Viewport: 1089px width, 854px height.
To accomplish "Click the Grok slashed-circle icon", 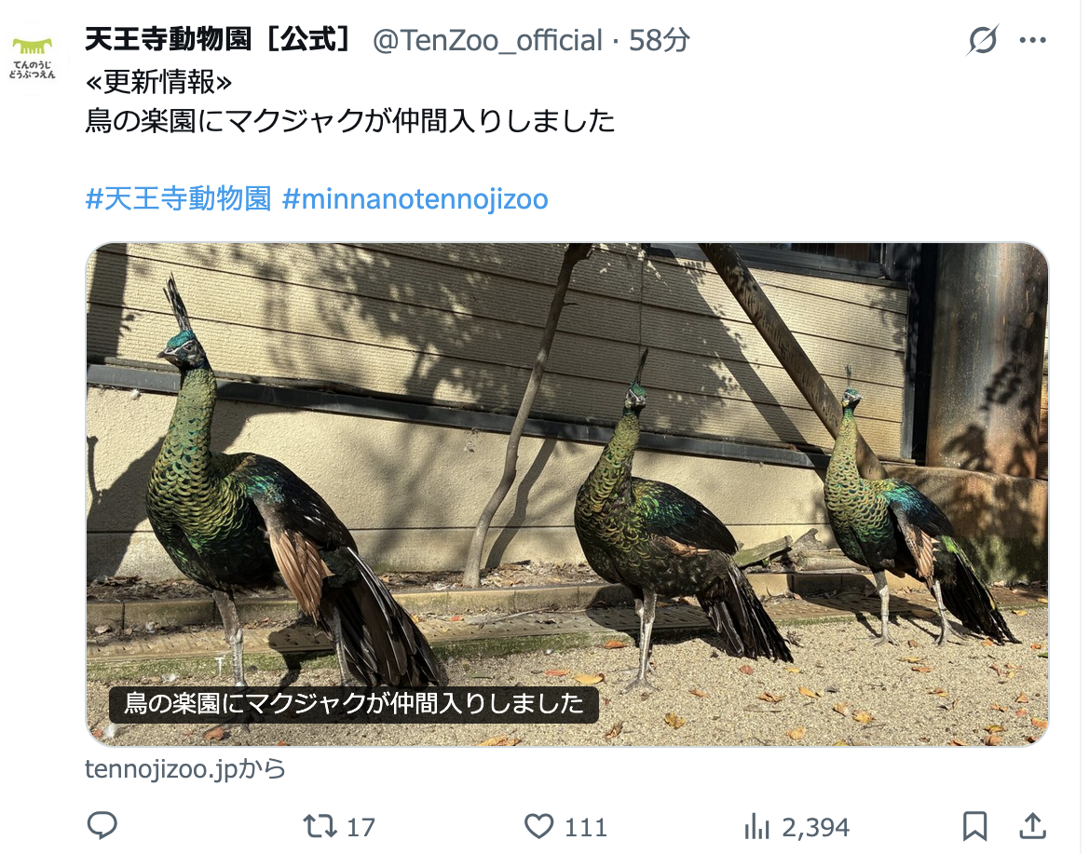I will click(x=983, y=40).
